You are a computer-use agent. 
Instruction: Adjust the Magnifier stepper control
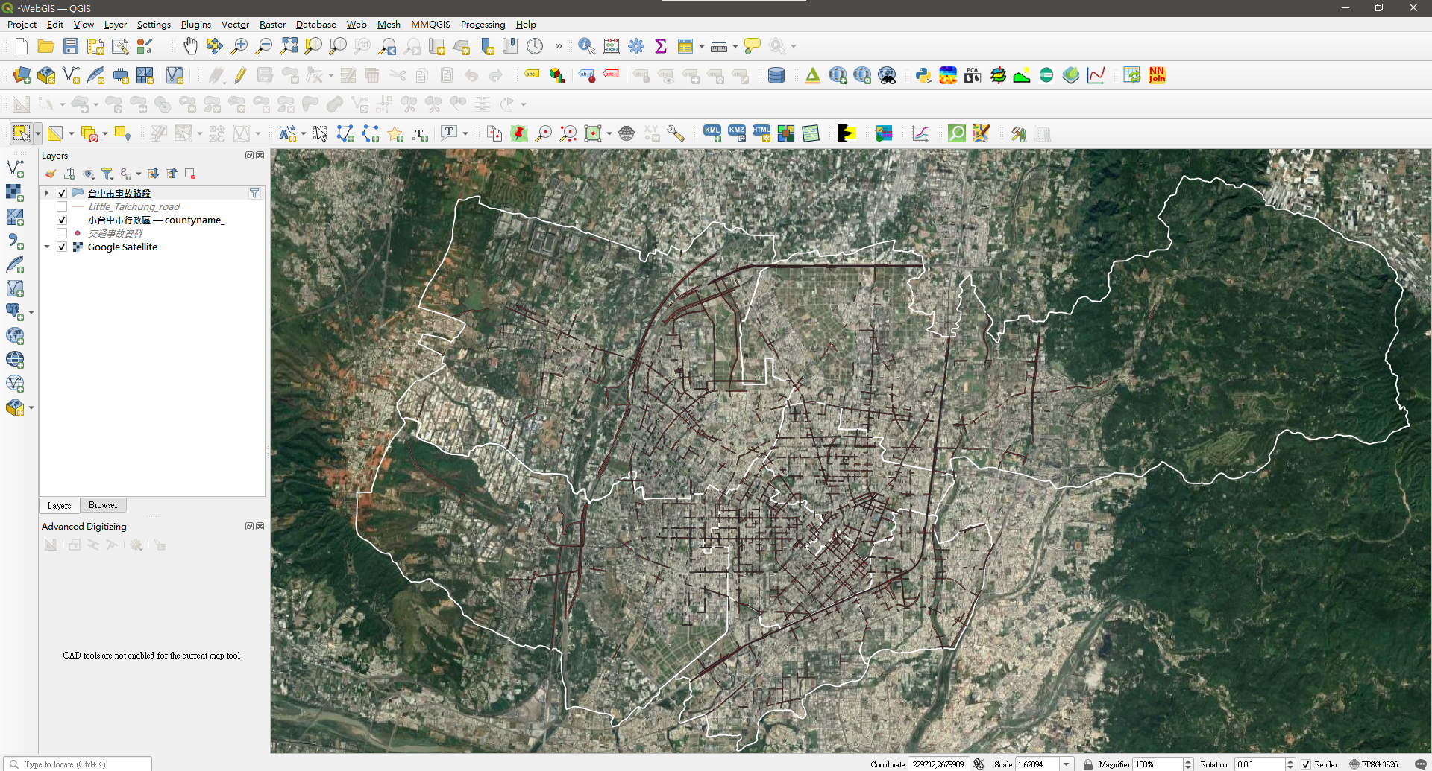tap(1189, 764)
